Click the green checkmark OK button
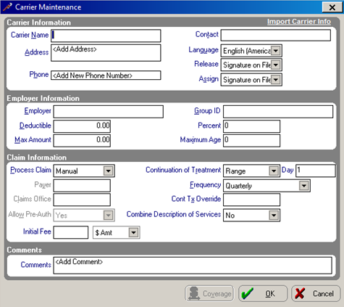 (x=263, y=293)
